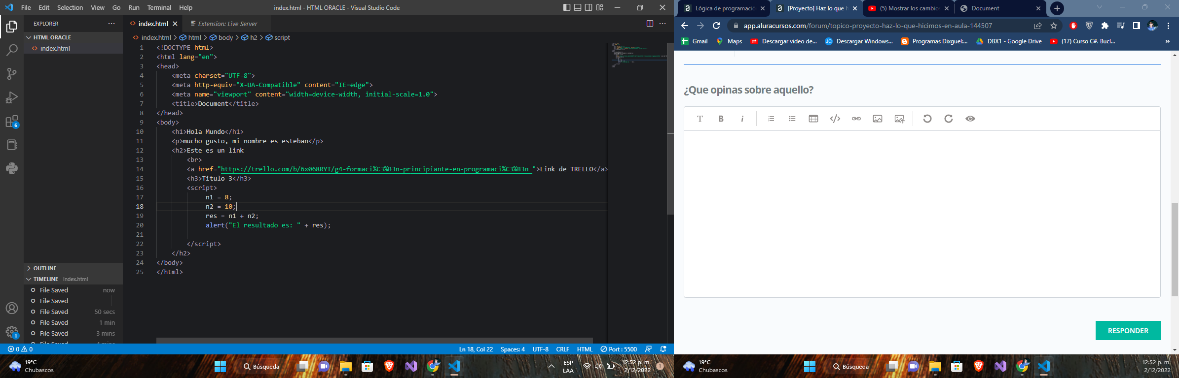Click redo icon in forum editor

coord(949,119)
